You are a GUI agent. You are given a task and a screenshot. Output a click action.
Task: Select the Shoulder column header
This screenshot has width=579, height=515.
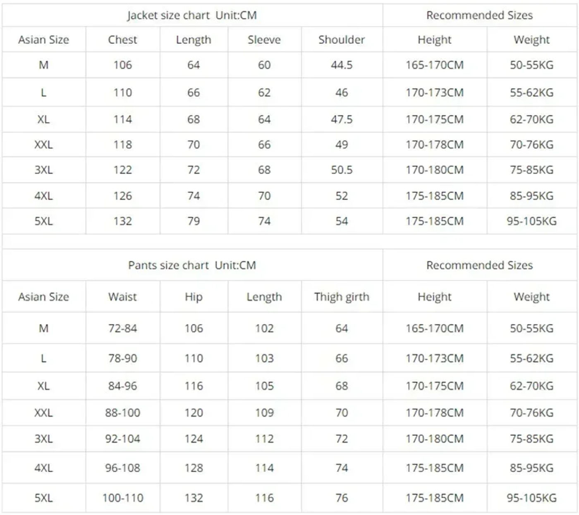pyautogui.click(x=342, y=40)
